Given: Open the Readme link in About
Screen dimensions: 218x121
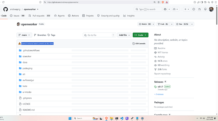Looking at the screenshot, I should click(160, 48).
